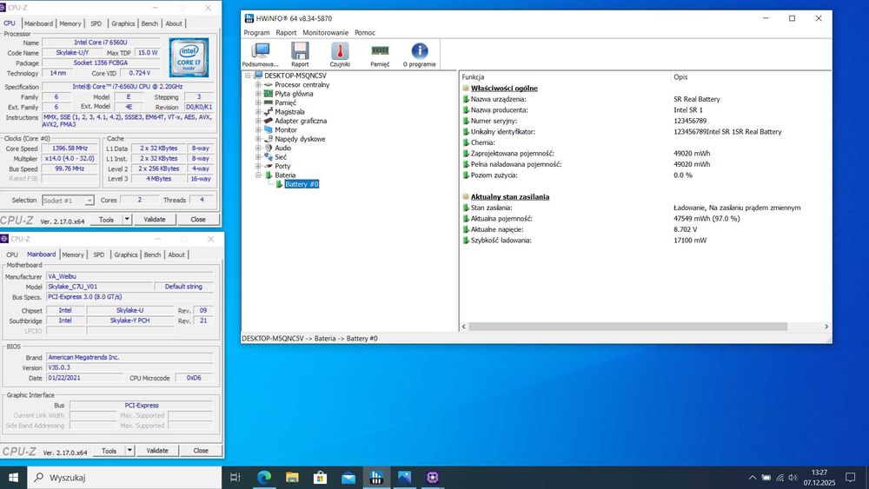Click the HWiNFO taskbar icon
The width and height of the screenshot is (869, 489).
[x=376, y=478]
